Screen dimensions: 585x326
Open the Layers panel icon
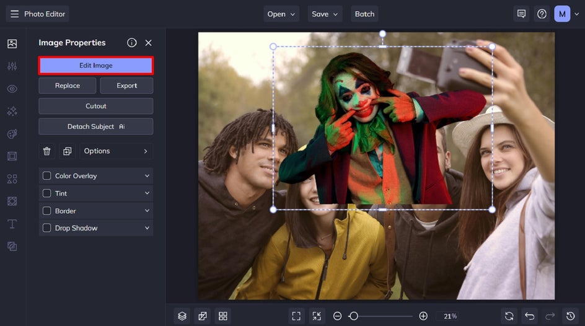click(x=182, y=316)
